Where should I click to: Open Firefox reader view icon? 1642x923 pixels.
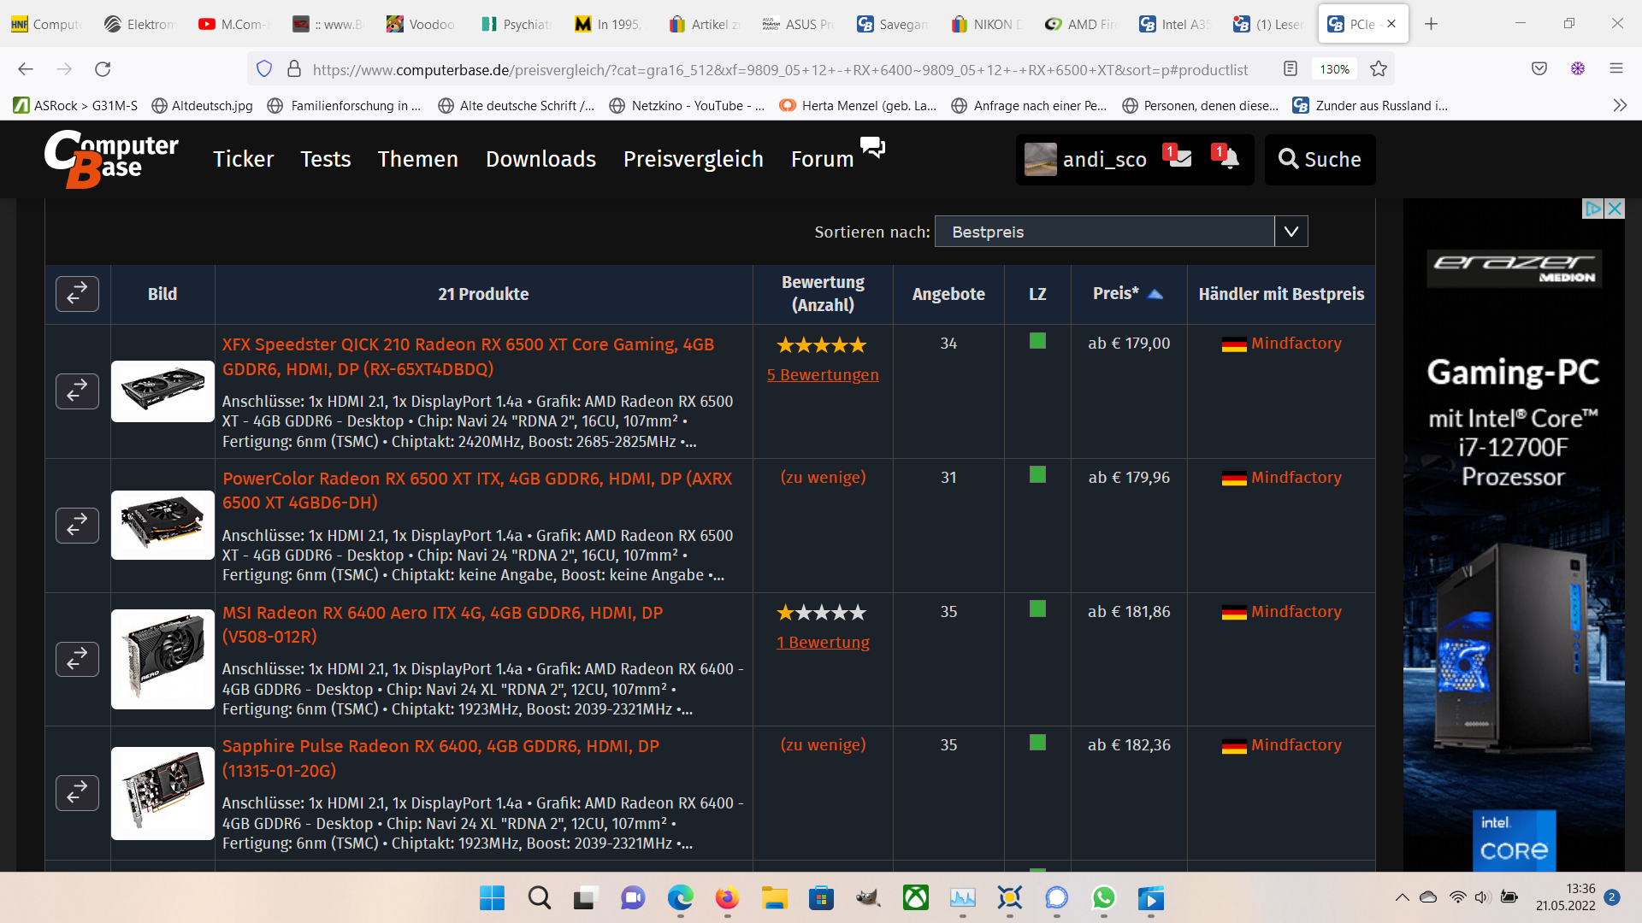[1290, 69]
